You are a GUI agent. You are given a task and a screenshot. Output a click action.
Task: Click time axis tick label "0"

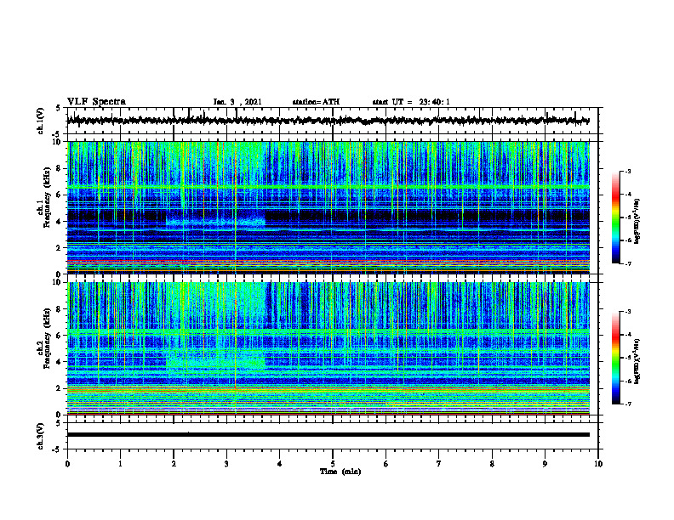(67, 464)
